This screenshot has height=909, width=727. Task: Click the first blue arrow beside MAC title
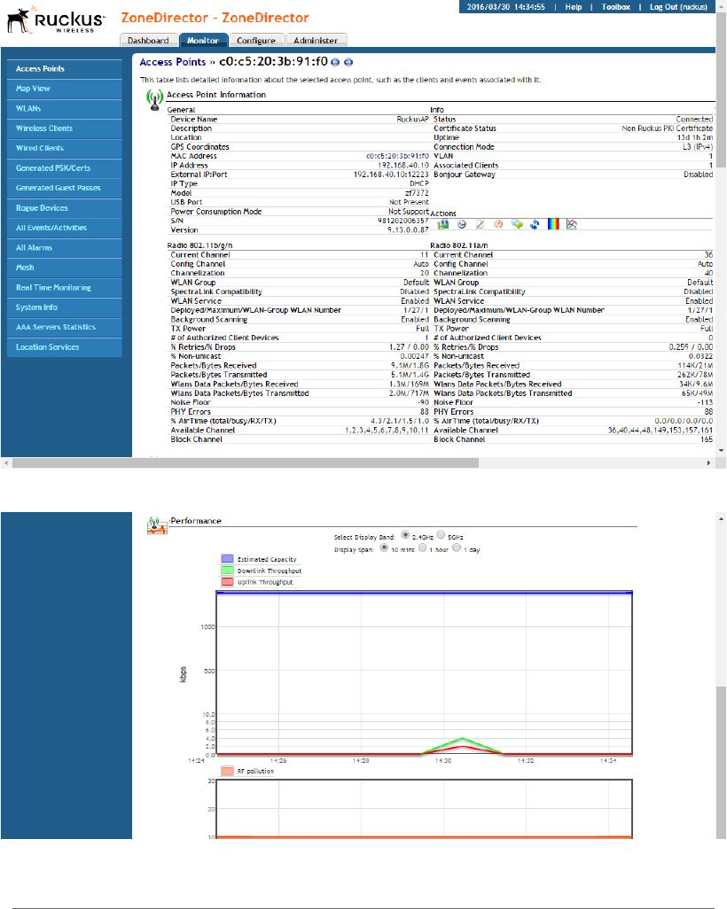click(x=335, y=62)
